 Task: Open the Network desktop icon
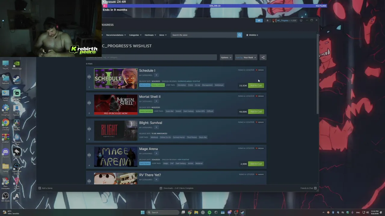pyautogui.click(x=5, y=79)
